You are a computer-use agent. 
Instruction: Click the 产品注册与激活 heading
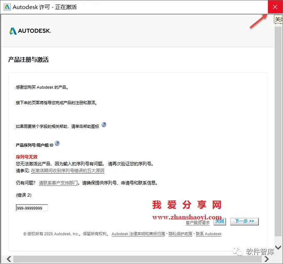point(28,60)
